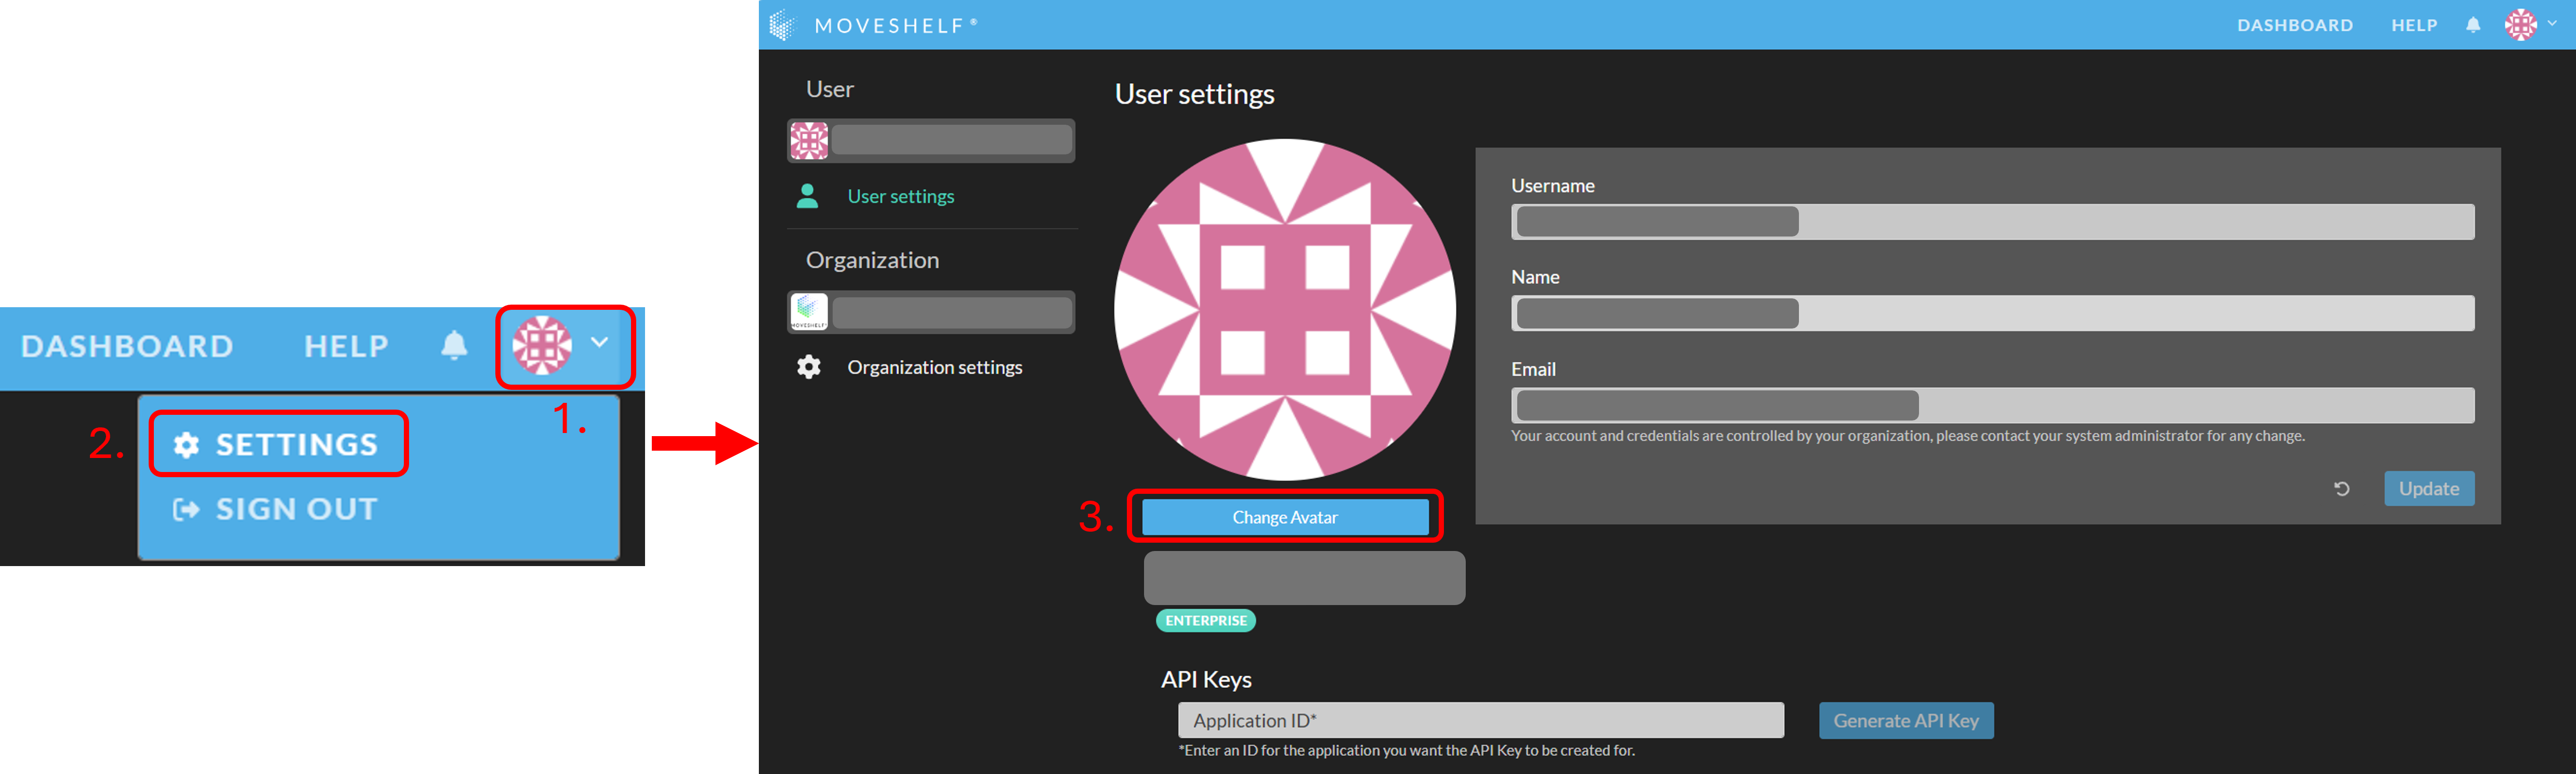Expand the avatar chevron in top-right header
This screenshot has height=774, width=2576.
coord(2552,24)
